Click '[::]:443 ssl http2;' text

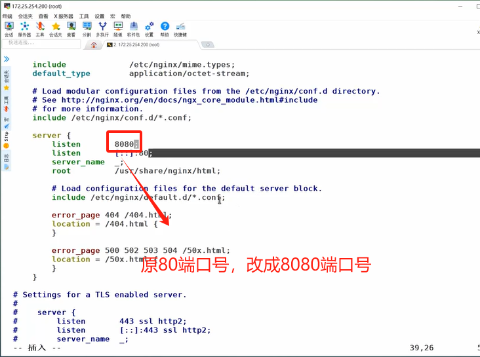tap(165, 330)
